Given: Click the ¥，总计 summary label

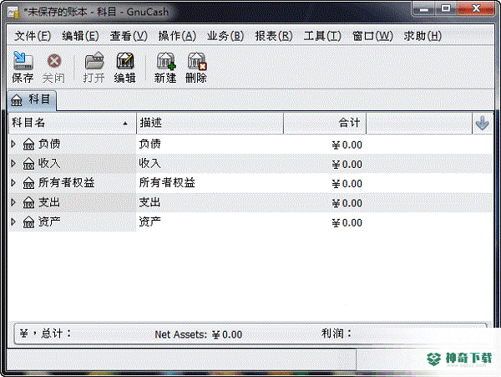Looking at the screenshot, I should (x=45, y=334).
